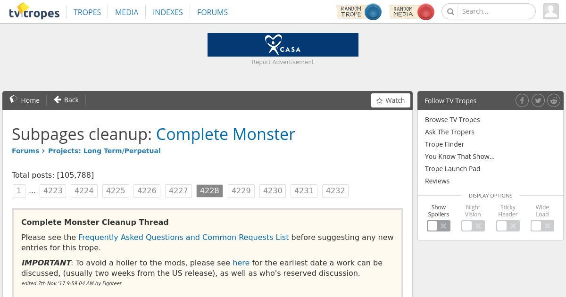This screenshot has height=297, width=566.
Task: Open Projects: Long Term/Perpetual breadcrumb
Action: coord(104,151)
